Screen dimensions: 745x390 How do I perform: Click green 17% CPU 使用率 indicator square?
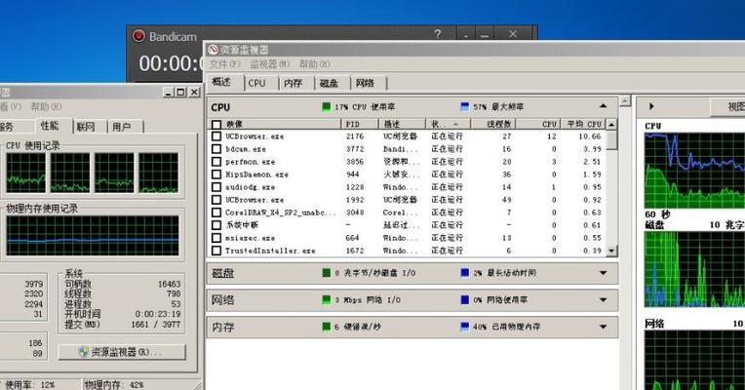[x=326, y=107]
